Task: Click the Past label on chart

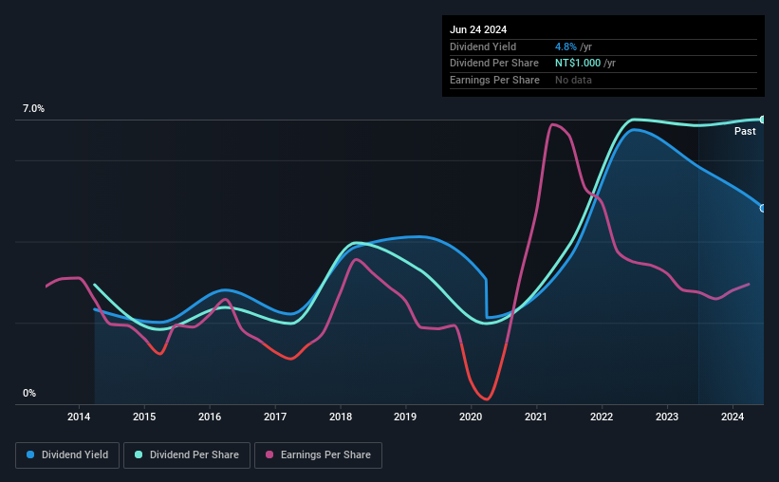Action: (x=745, y=131)
